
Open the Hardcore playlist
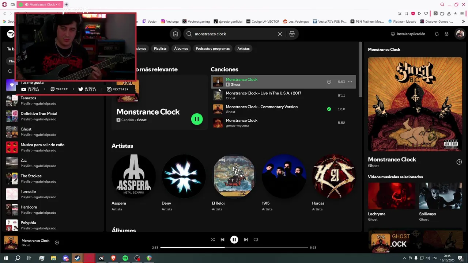coord(53,210)
